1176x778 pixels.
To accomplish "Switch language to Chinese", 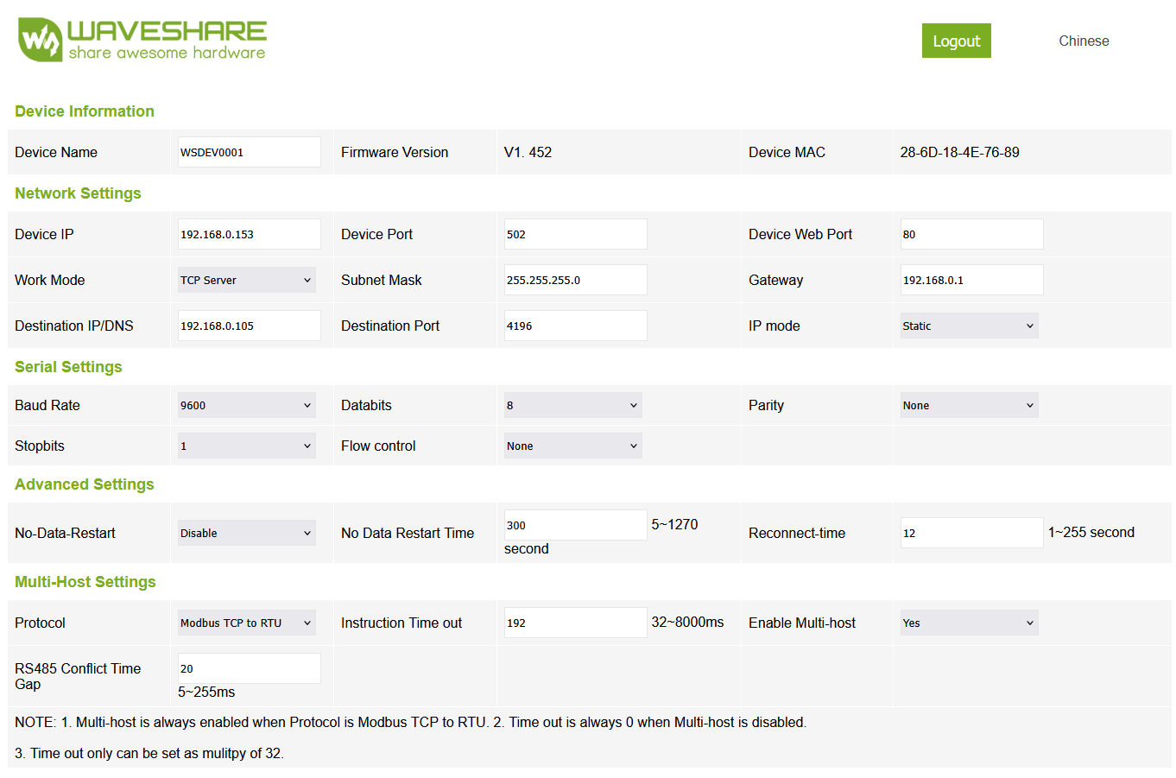I will pos(1084,41).
